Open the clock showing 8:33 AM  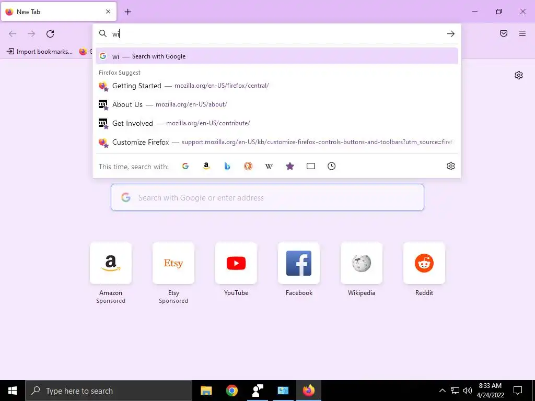pyautogui.click(x=490, y=391)
